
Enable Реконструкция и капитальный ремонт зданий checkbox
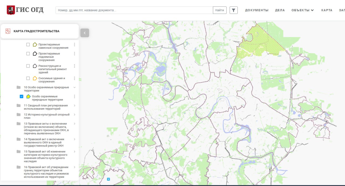(x=28, y=66)
